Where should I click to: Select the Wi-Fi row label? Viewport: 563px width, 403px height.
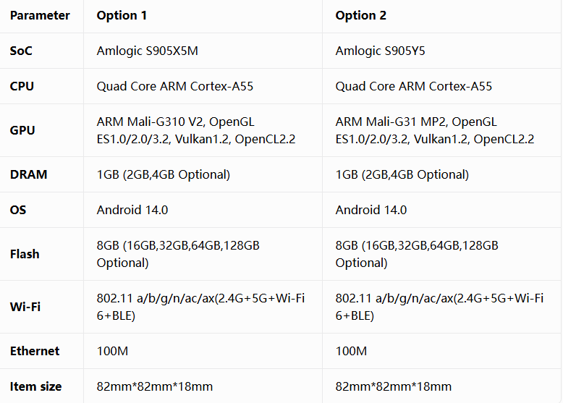coord(25,307)
